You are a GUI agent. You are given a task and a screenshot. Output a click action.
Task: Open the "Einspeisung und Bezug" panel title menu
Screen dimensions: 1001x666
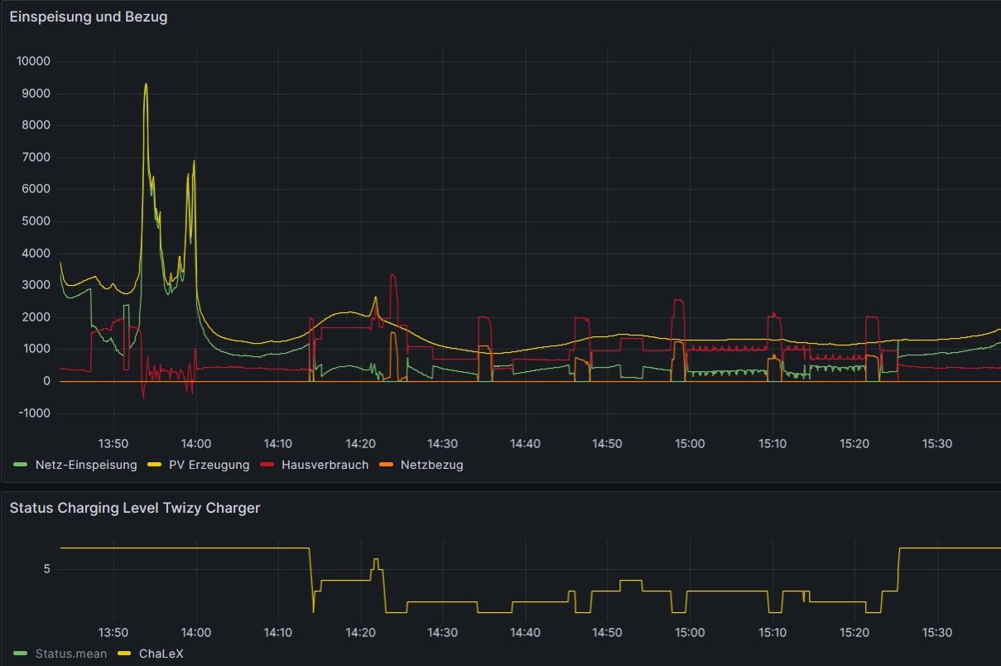pyautogui.click(x=89, y=17)
